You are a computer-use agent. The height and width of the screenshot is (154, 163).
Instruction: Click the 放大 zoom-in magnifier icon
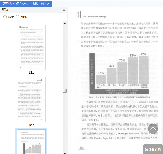click(5, 17)
